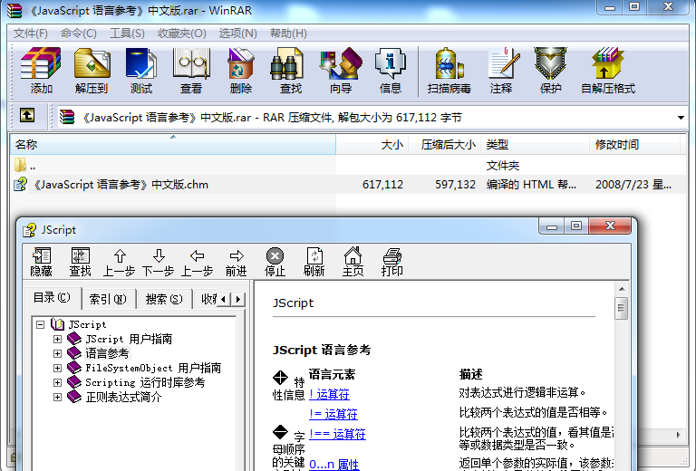Expand the 'JScript 用户指南' tree node

pos(57,340)
